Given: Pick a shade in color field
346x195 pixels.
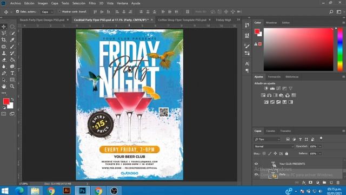Looking at the screenshot, I should (x=298, y=49).
